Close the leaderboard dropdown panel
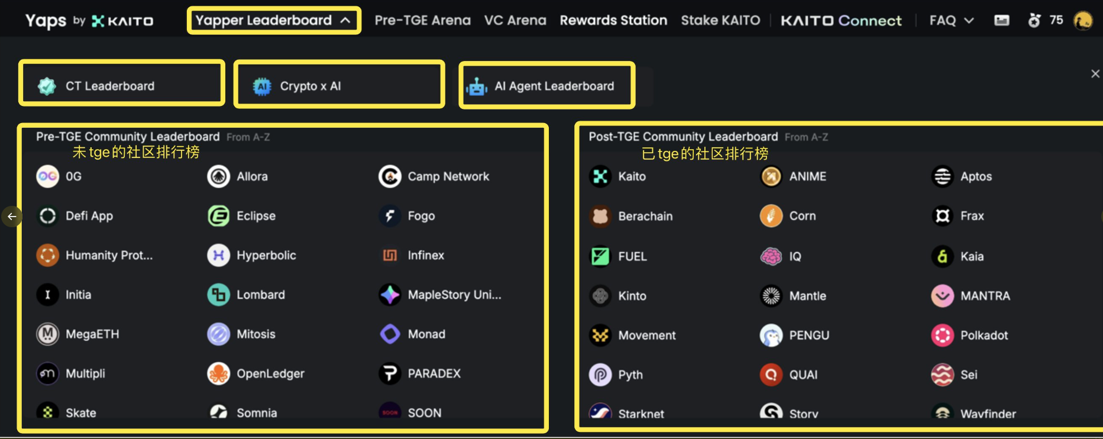 (x=1095, y=74)
